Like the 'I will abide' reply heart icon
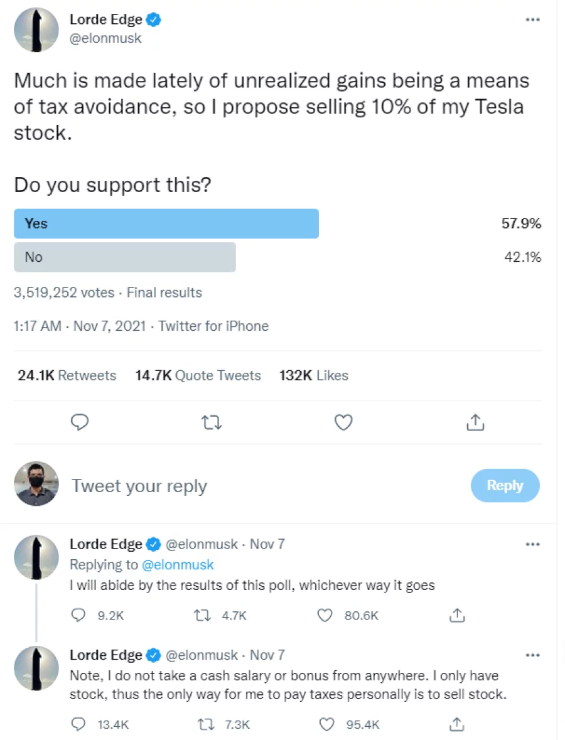 [325, 616]
